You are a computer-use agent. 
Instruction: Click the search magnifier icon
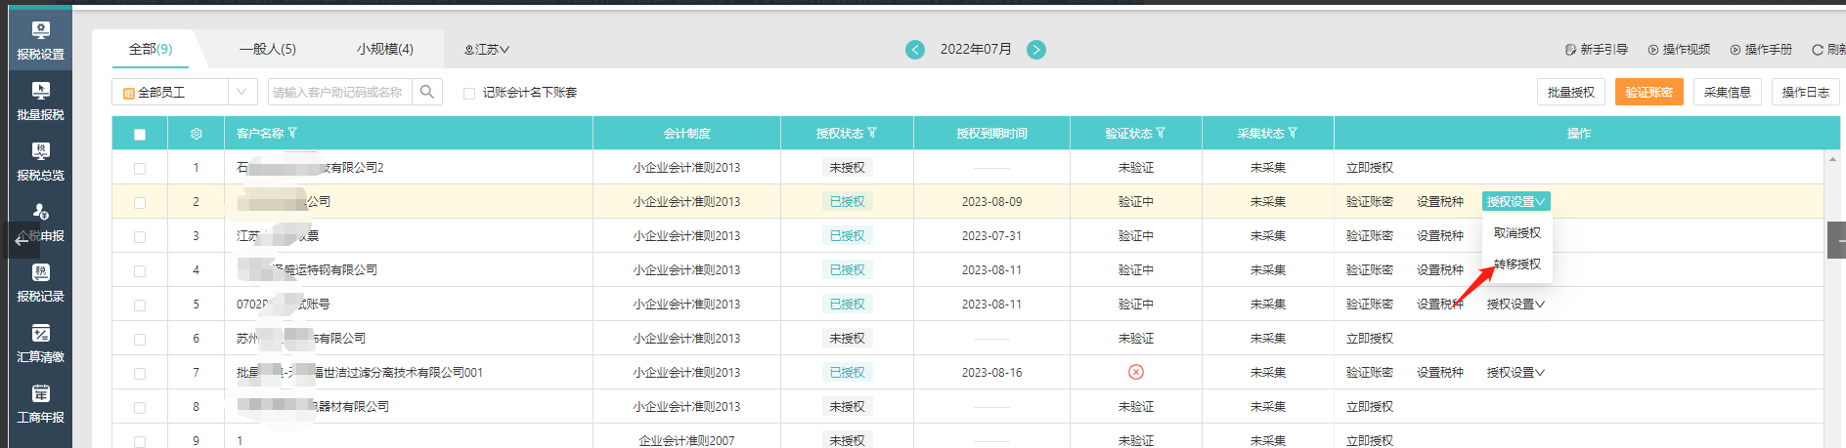(x=427, y=92)
